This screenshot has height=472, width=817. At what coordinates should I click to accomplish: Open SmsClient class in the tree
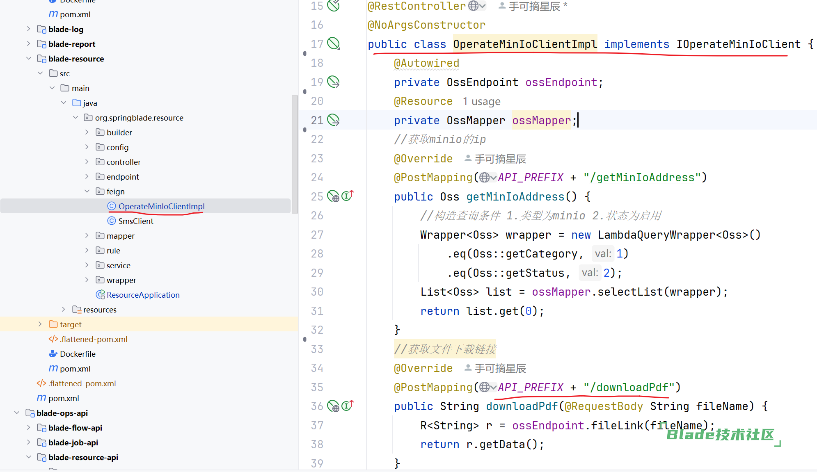coord(136,221)
